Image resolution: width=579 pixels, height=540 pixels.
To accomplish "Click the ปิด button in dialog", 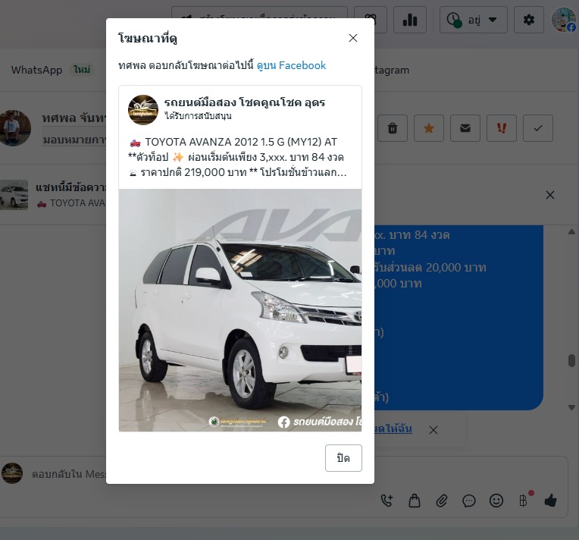I will 343,458.
